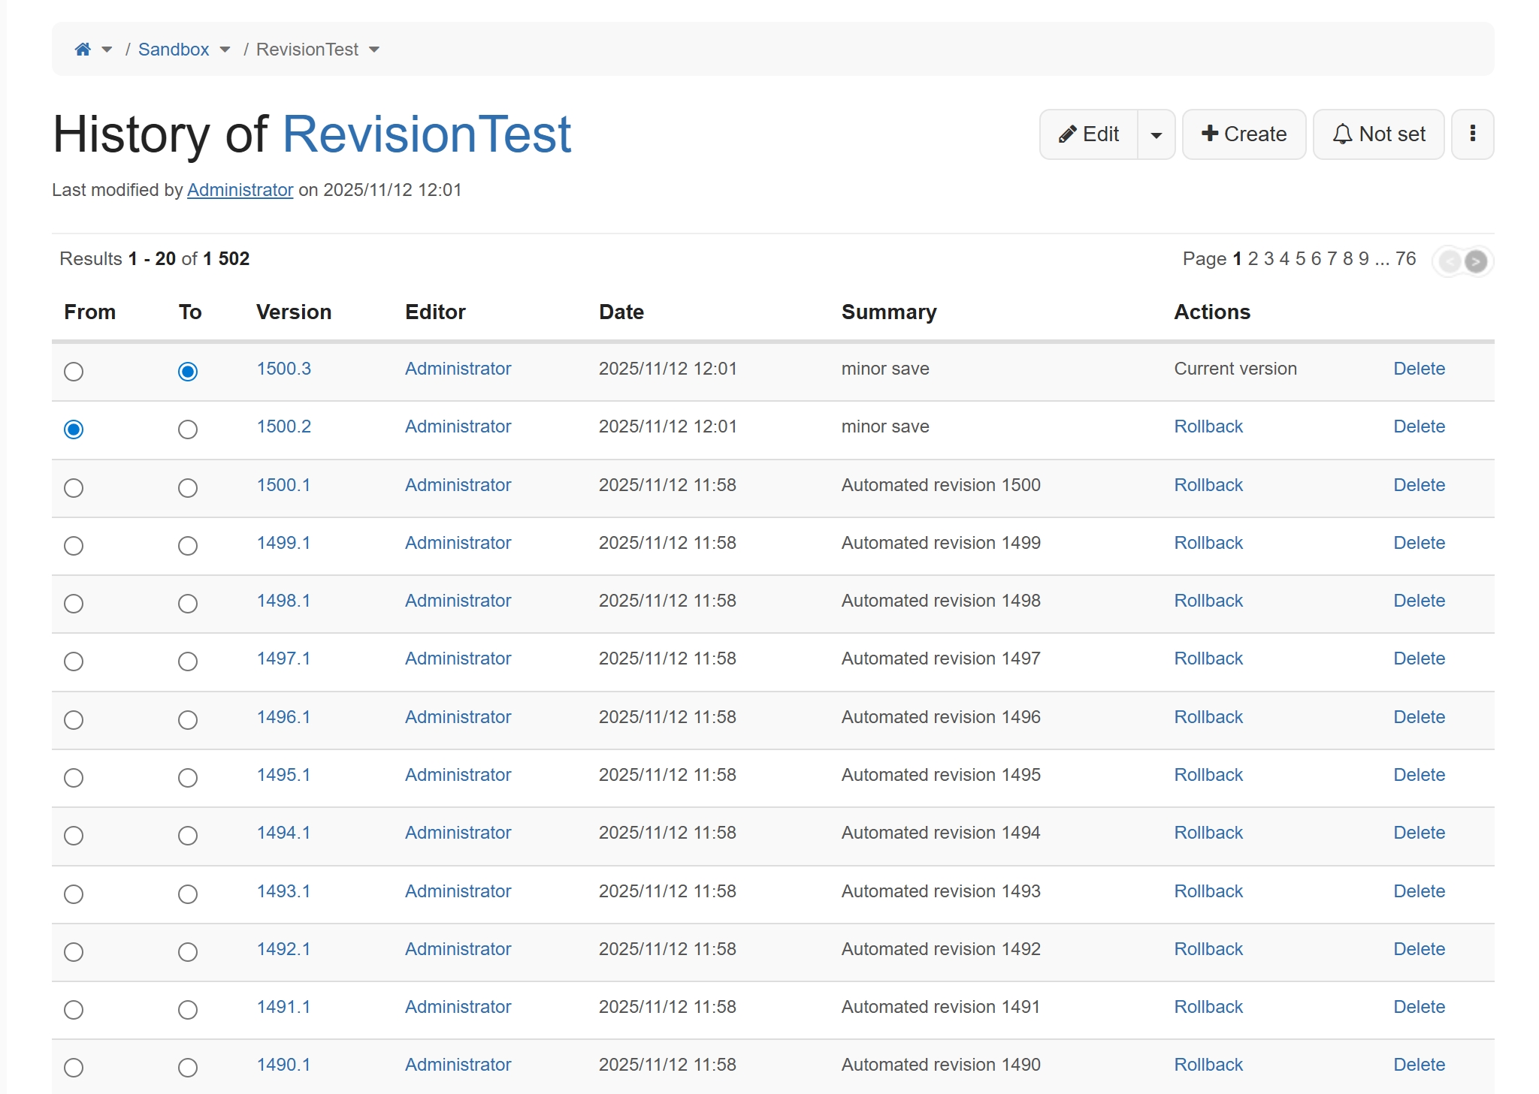The width and height of the screenshot is (1539, 1094).
Task: Open Administrator link in Last modified line
Action: pyautogui.click(x=240, y=190)
